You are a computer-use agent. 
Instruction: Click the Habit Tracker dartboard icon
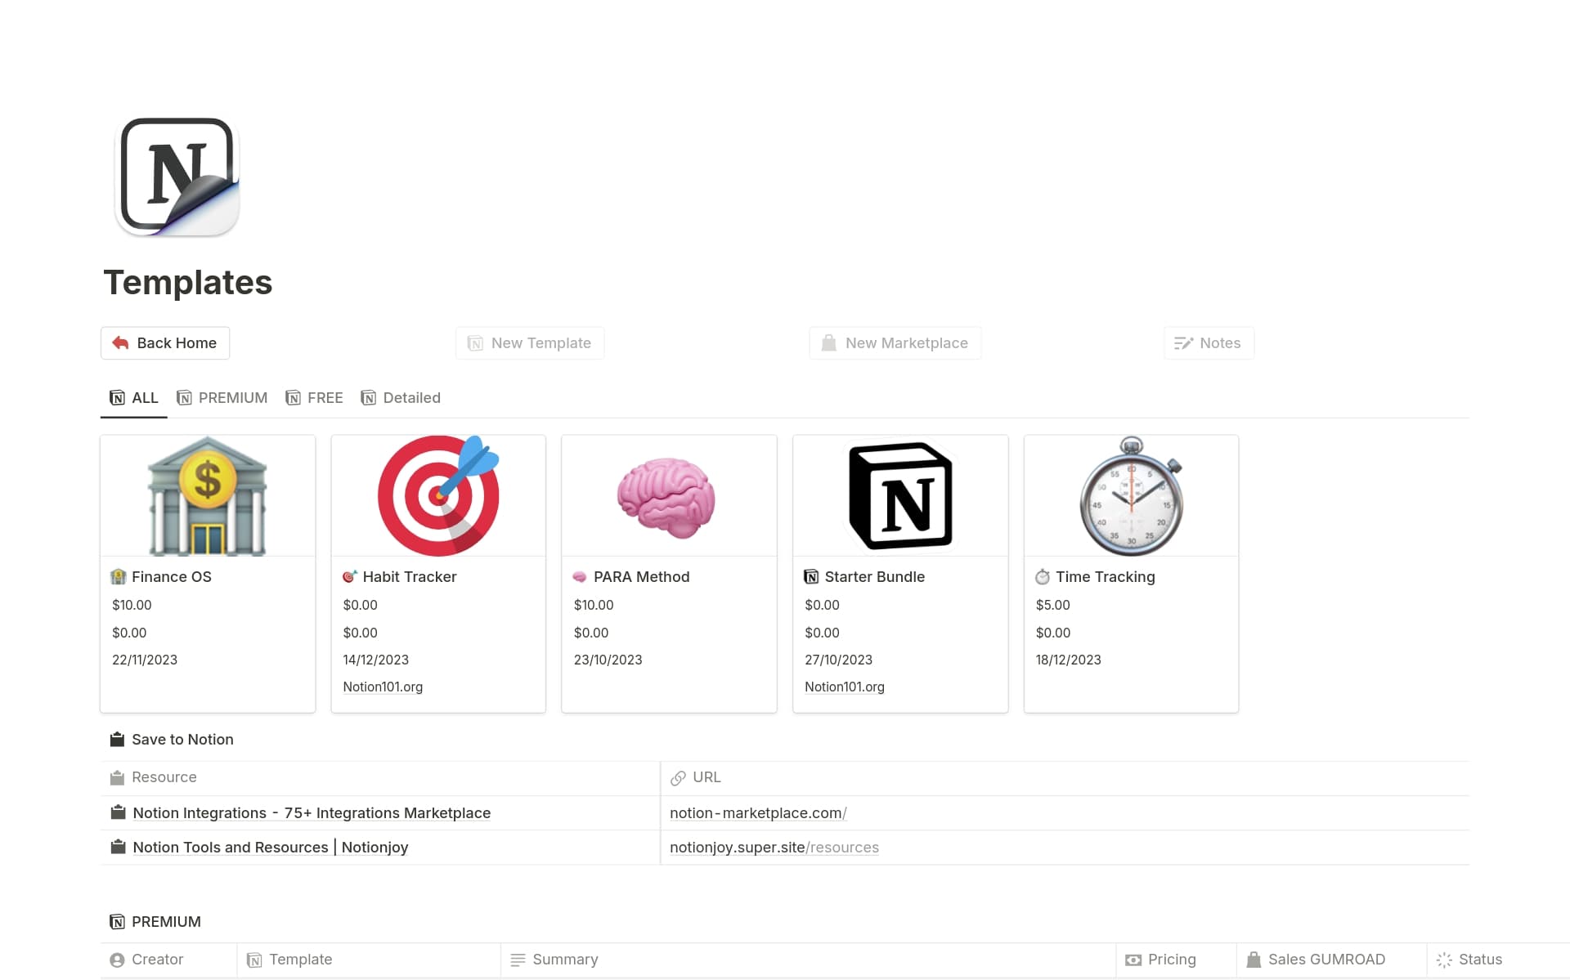point(438,496)
